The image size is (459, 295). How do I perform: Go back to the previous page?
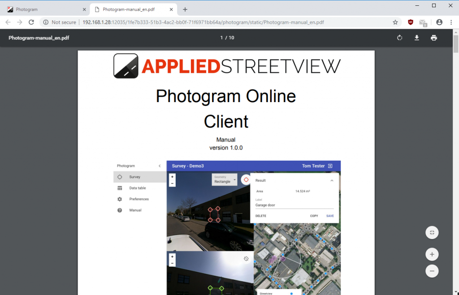[8, 22]
